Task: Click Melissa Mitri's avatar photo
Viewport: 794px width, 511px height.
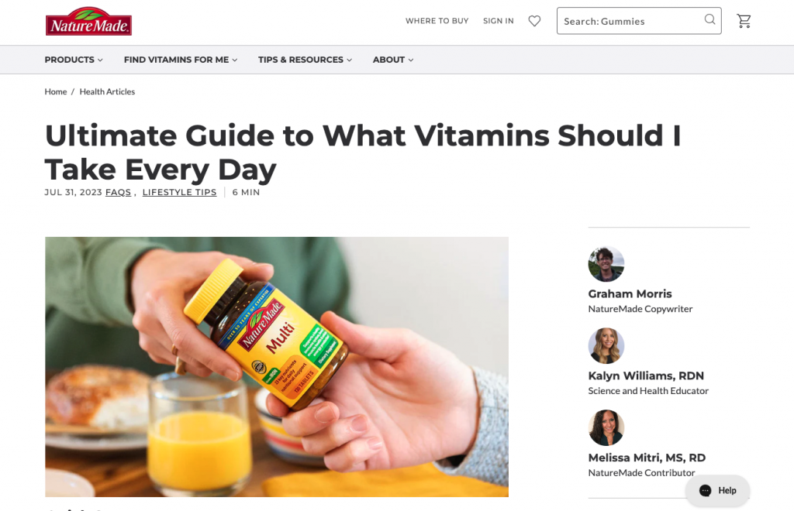Action: pyautogui.click(x=606, y=427)
